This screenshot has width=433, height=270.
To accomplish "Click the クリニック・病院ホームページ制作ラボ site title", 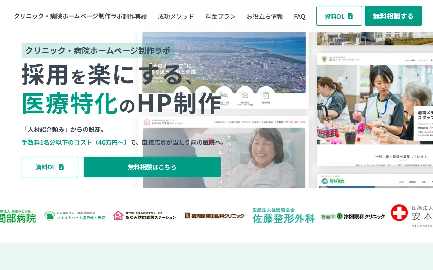I will (68, 16).
